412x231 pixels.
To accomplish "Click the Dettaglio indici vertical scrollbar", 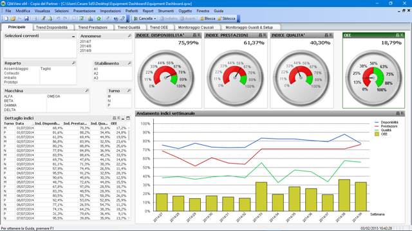I will pos(129,173).
